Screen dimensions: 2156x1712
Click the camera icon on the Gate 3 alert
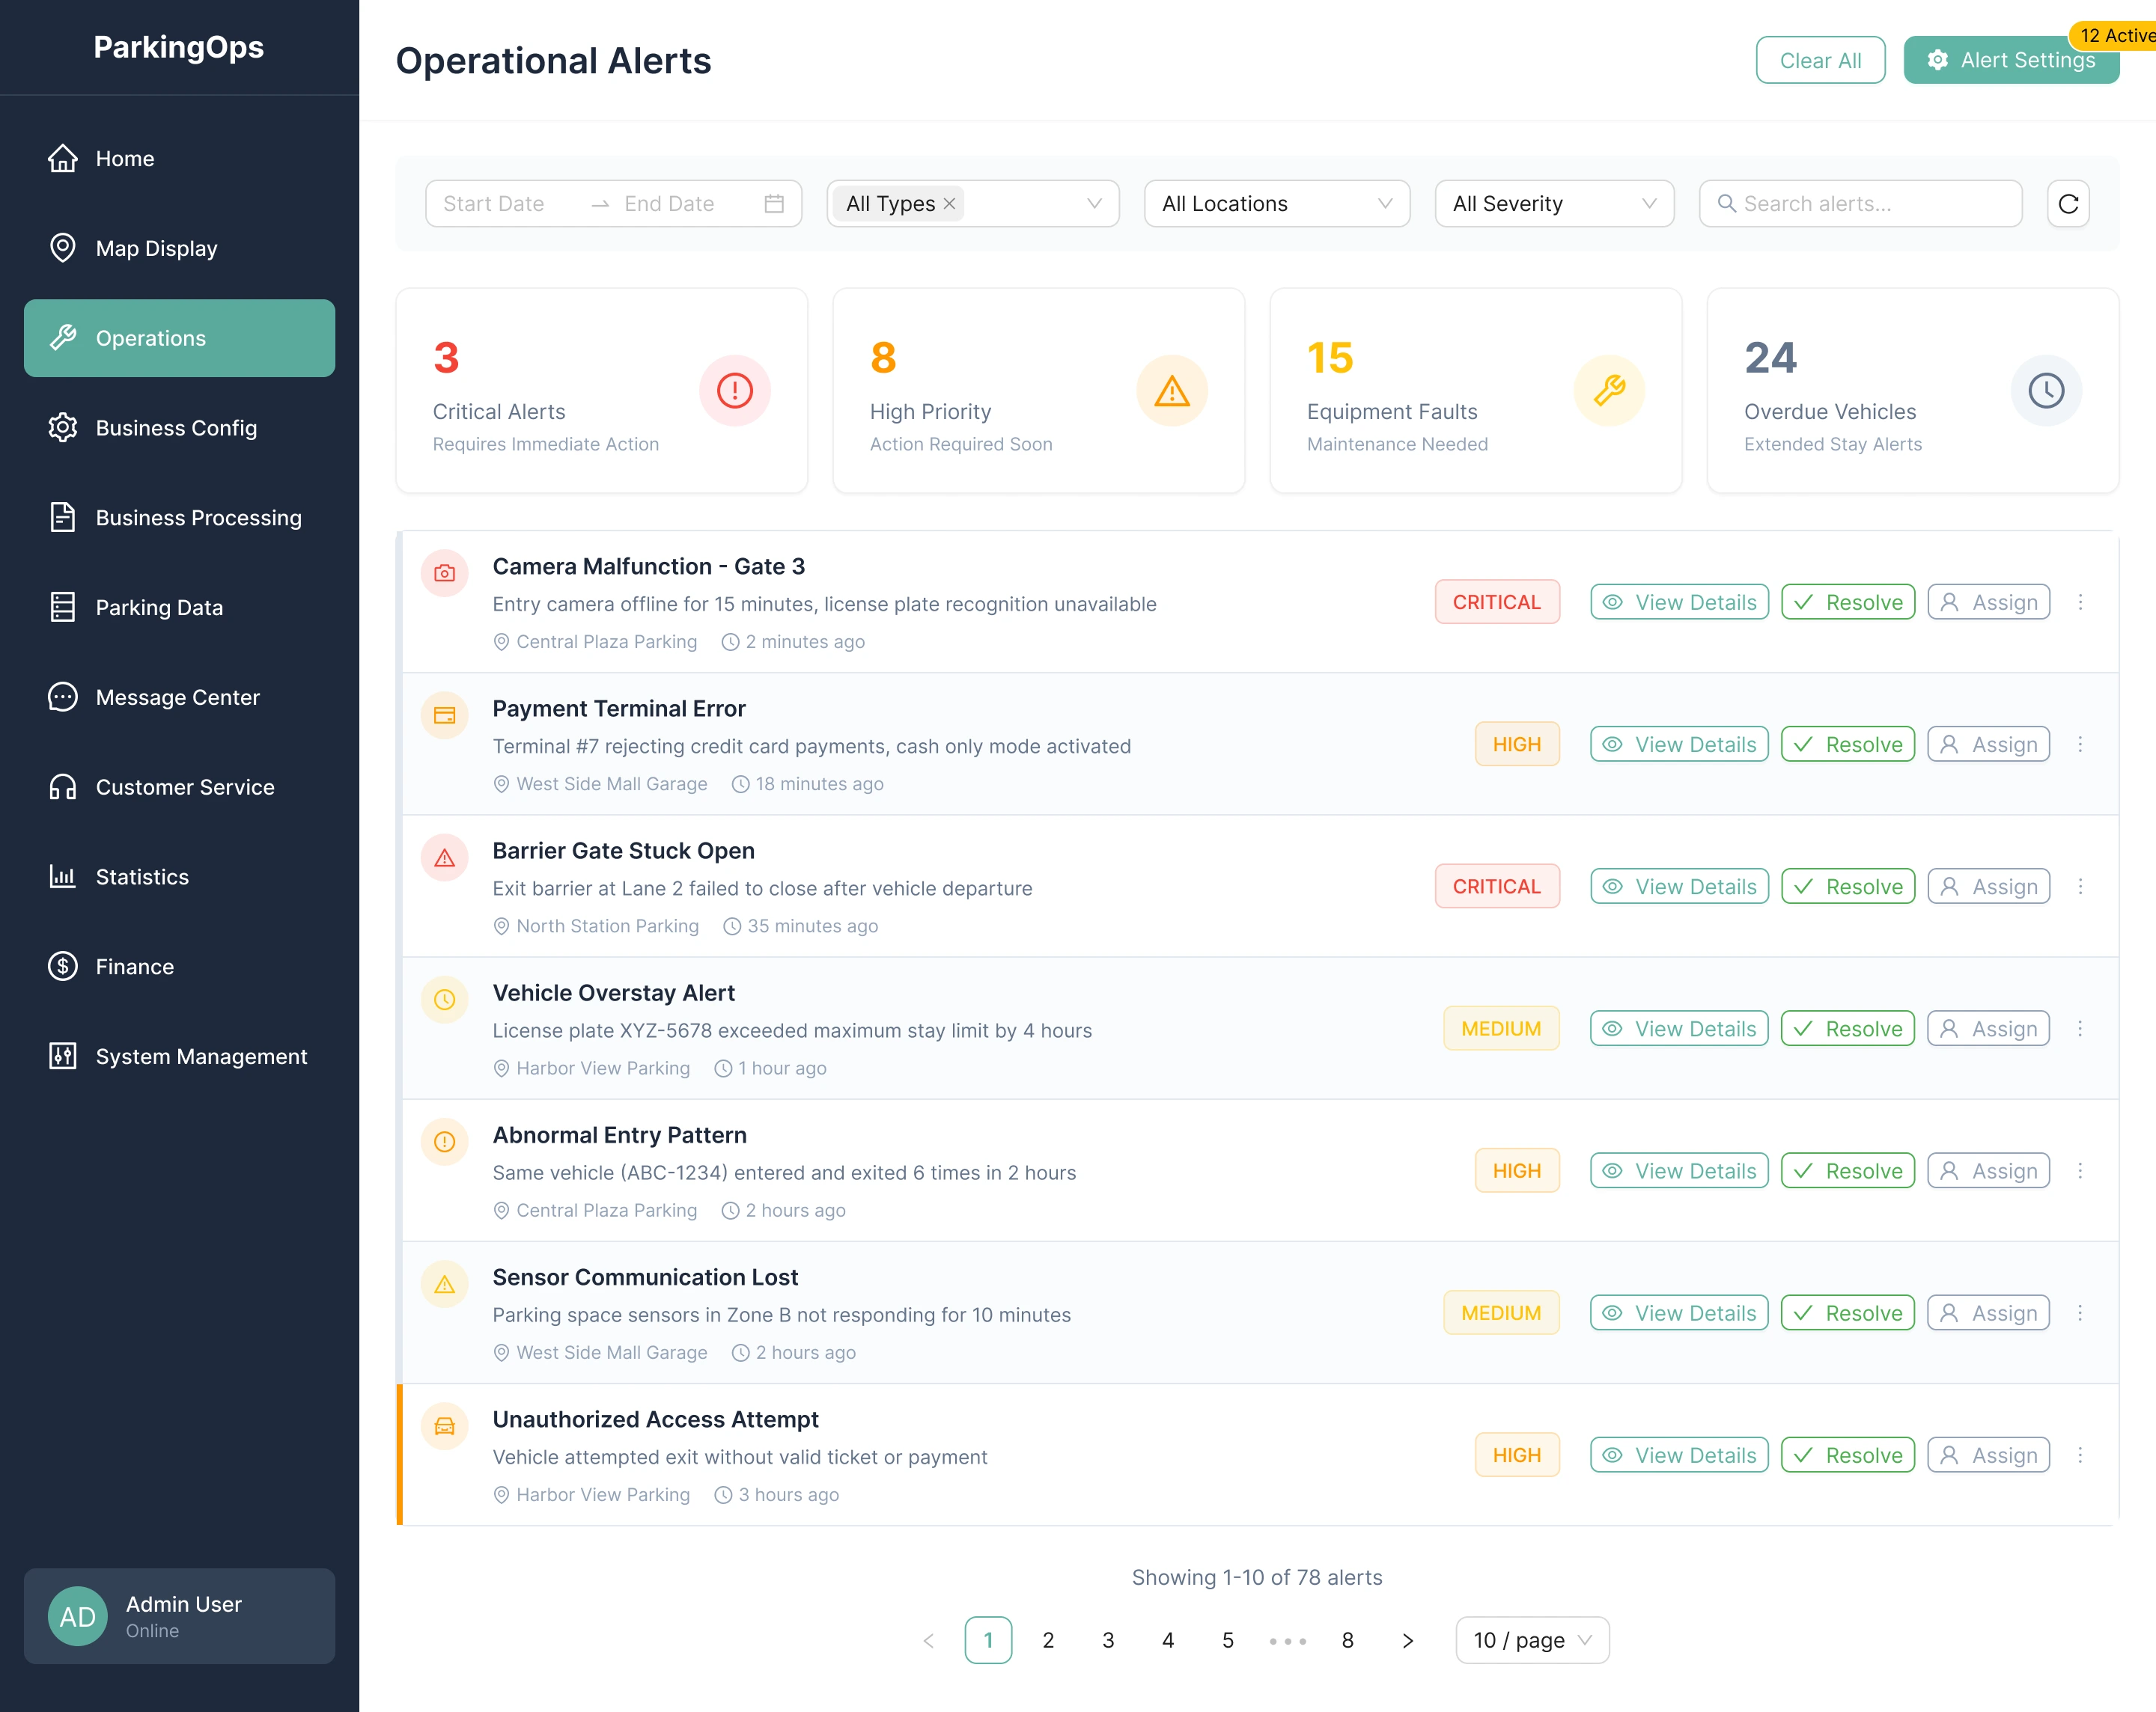coord(445,574)
